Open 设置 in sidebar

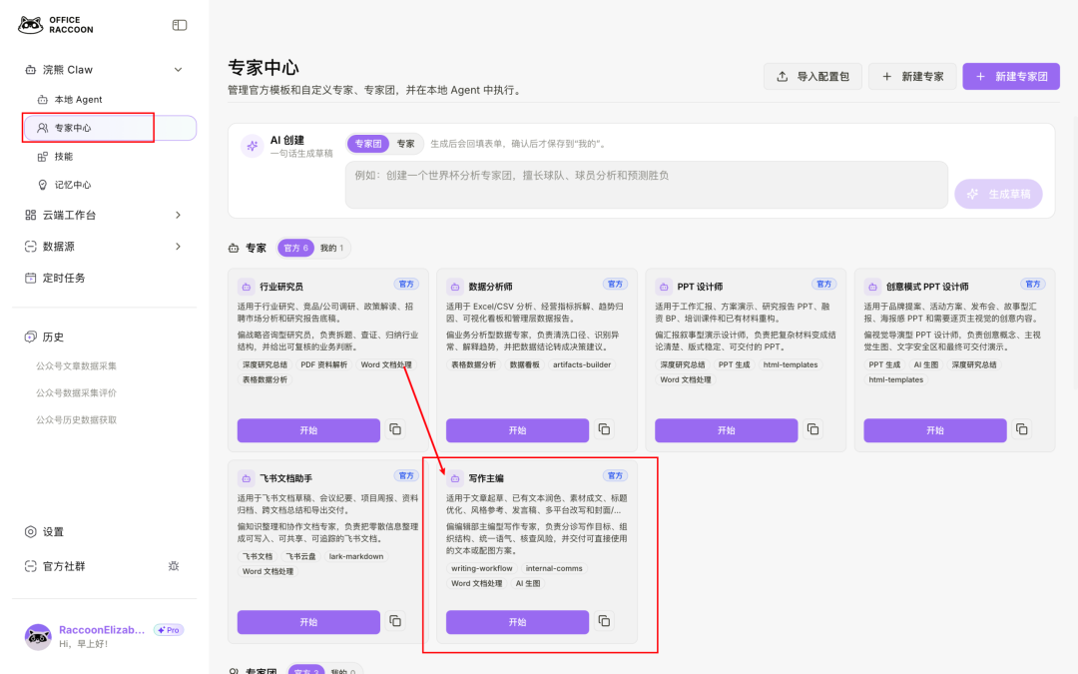tap(52, 531)
